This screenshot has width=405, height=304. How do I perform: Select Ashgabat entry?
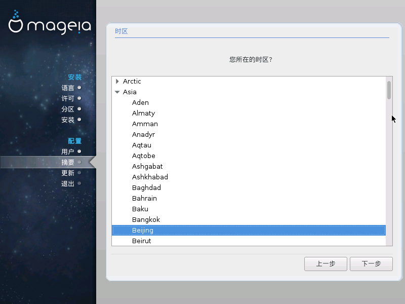click(x=147, y=166)
